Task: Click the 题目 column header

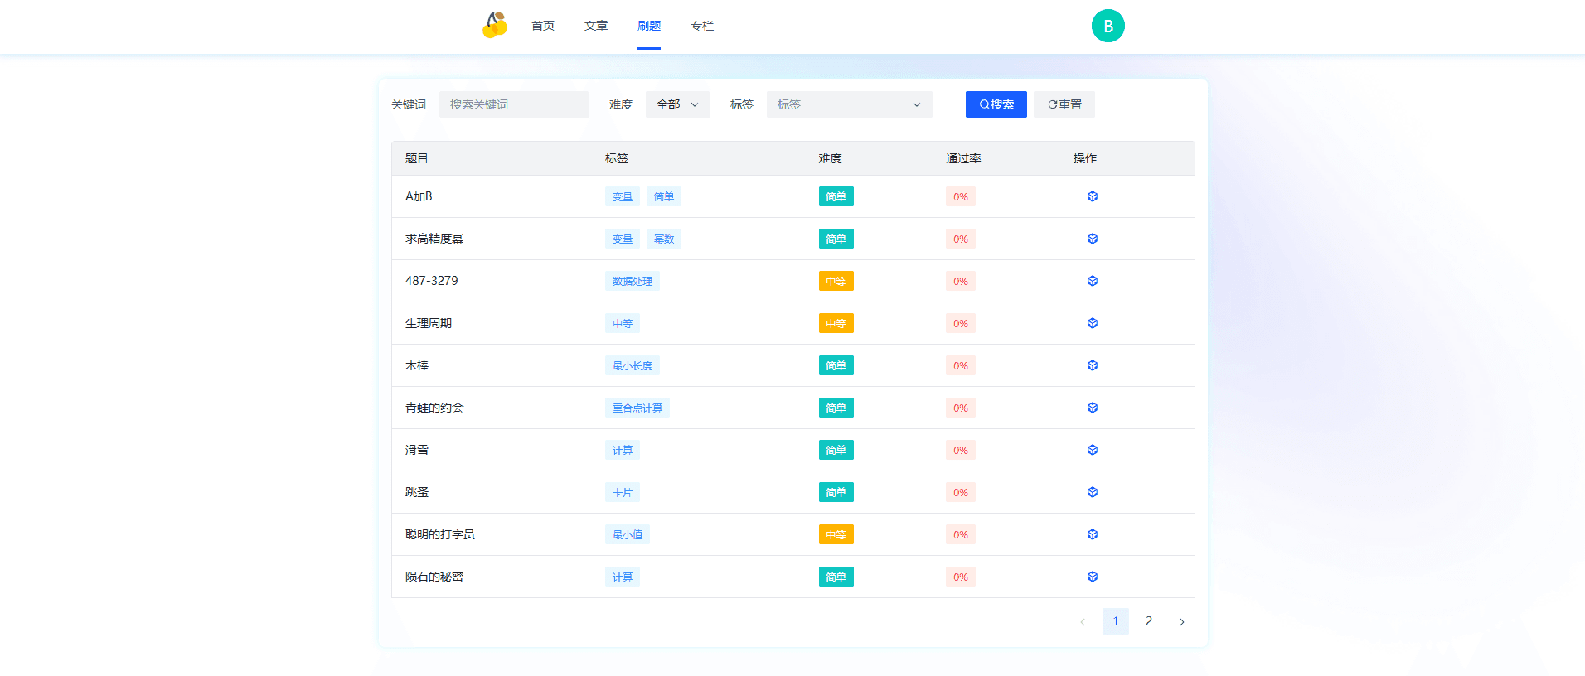Action: point(417,158)
